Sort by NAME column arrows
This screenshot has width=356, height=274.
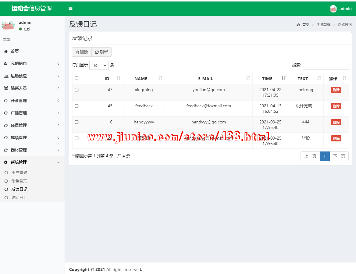click(160, 78)
